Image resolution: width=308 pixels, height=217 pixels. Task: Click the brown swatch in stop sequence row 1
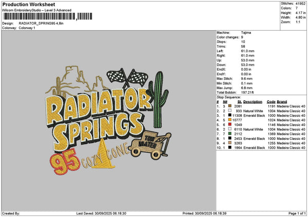pyautogui.click(x=229, y=106)
